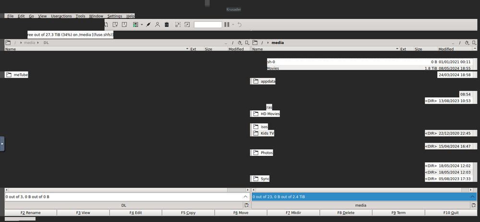This screenshot has width=480, height=222.
Task: Open the File menu
Action: 11,16
